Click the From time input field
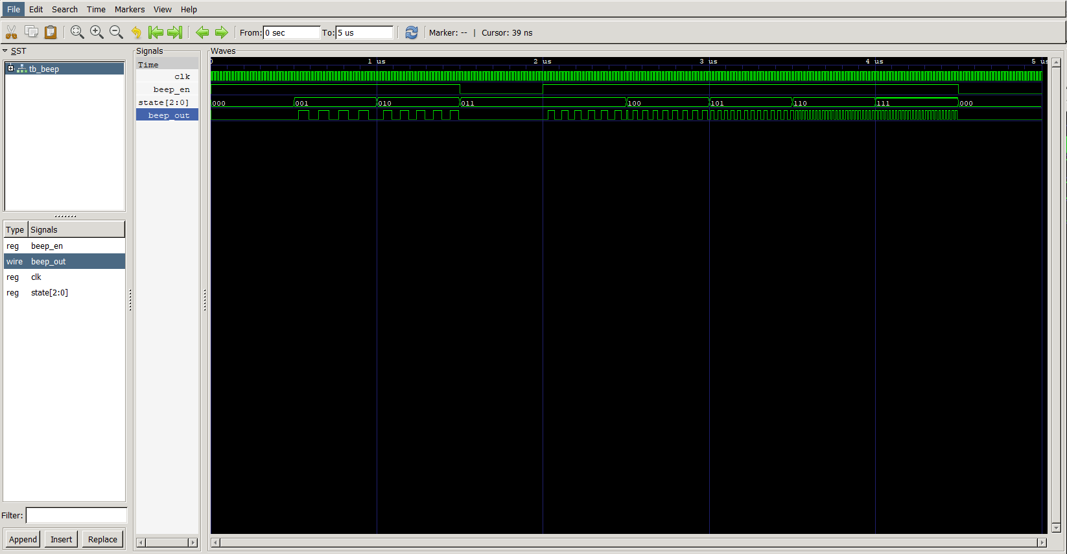Screen dimensions: 1067x554 (x=292, y=32)
